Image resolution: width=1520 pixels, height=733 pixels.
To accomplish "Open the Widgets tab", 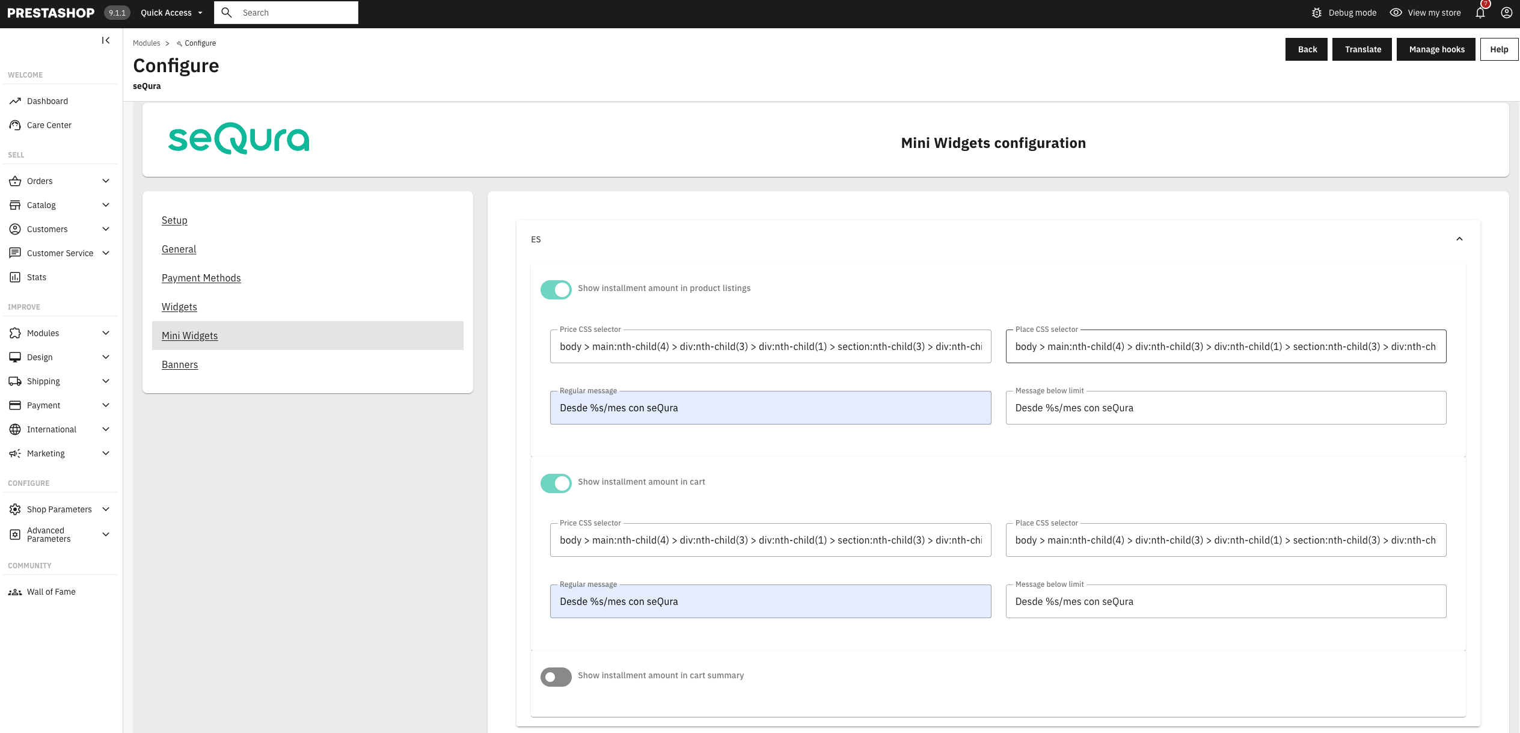I will point(179,307).
